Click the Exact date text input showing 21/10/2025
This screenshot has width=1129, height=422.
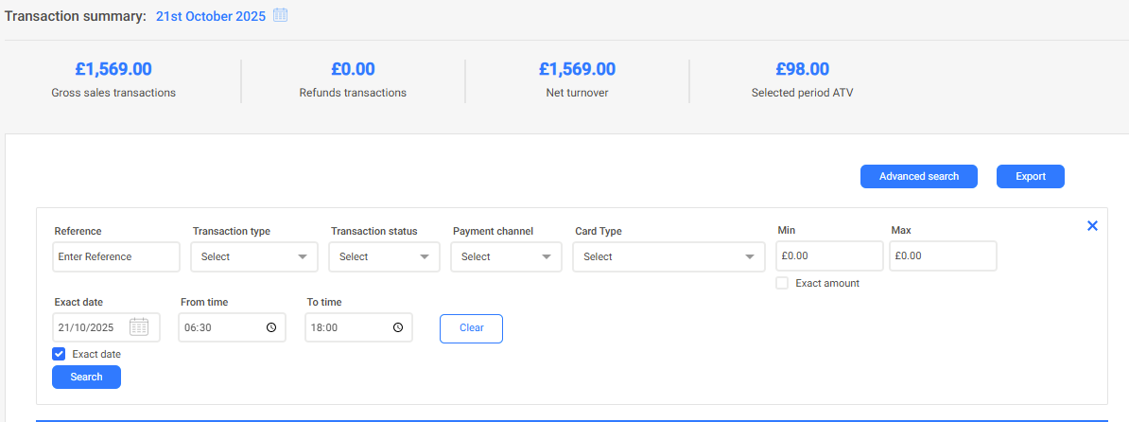pos(90,327)
